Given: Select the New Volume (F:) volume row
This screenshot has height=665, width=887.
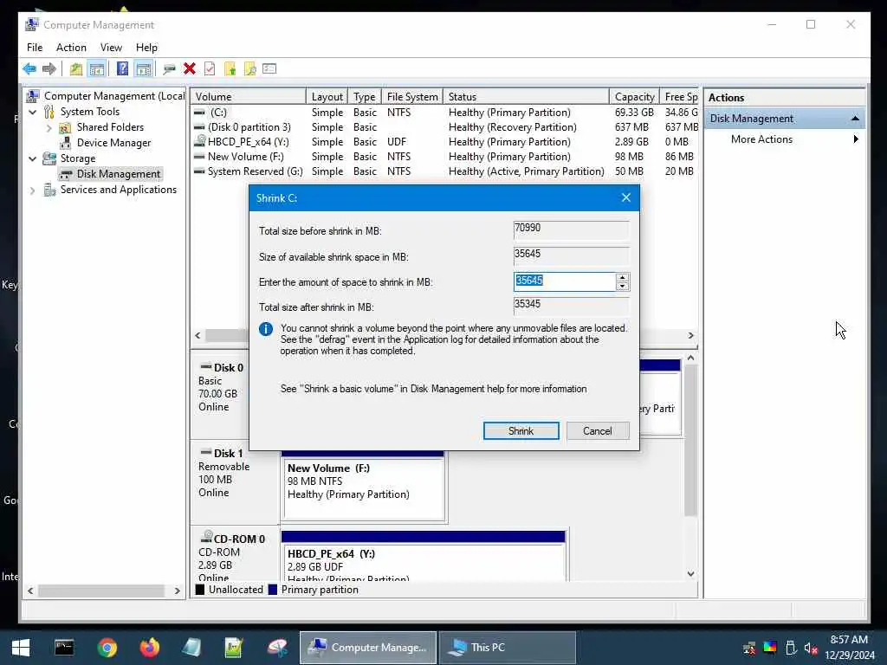Looking at the screenshot, I should coord(444,157).
